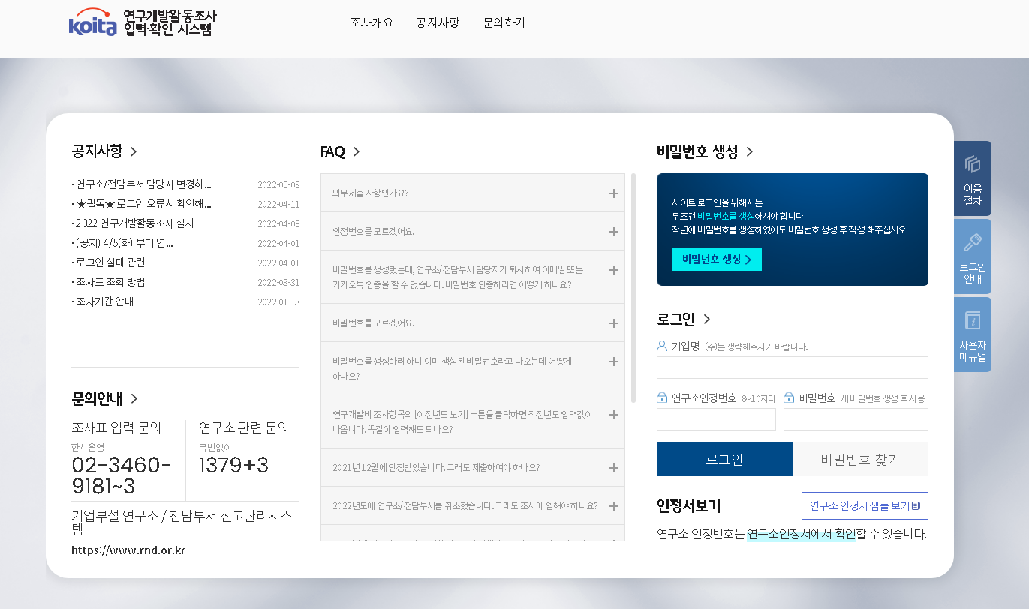Expand FAQ '의무제출 사항인가요?'

point(473,193)
